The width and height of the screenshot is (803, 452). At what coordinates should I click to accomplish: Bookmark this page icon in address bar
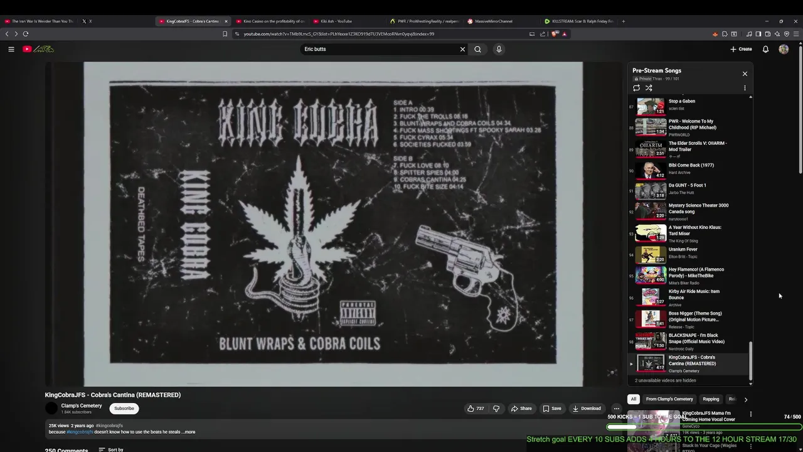[225, 34]
